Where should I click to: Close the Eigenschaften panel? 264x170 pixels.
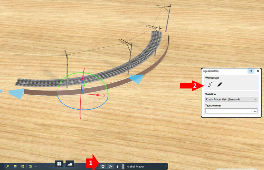[x=258, y=71]
